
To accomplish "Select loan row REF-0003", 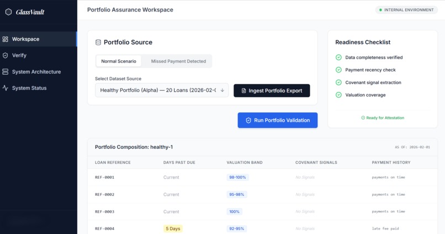I will point(262,211).
